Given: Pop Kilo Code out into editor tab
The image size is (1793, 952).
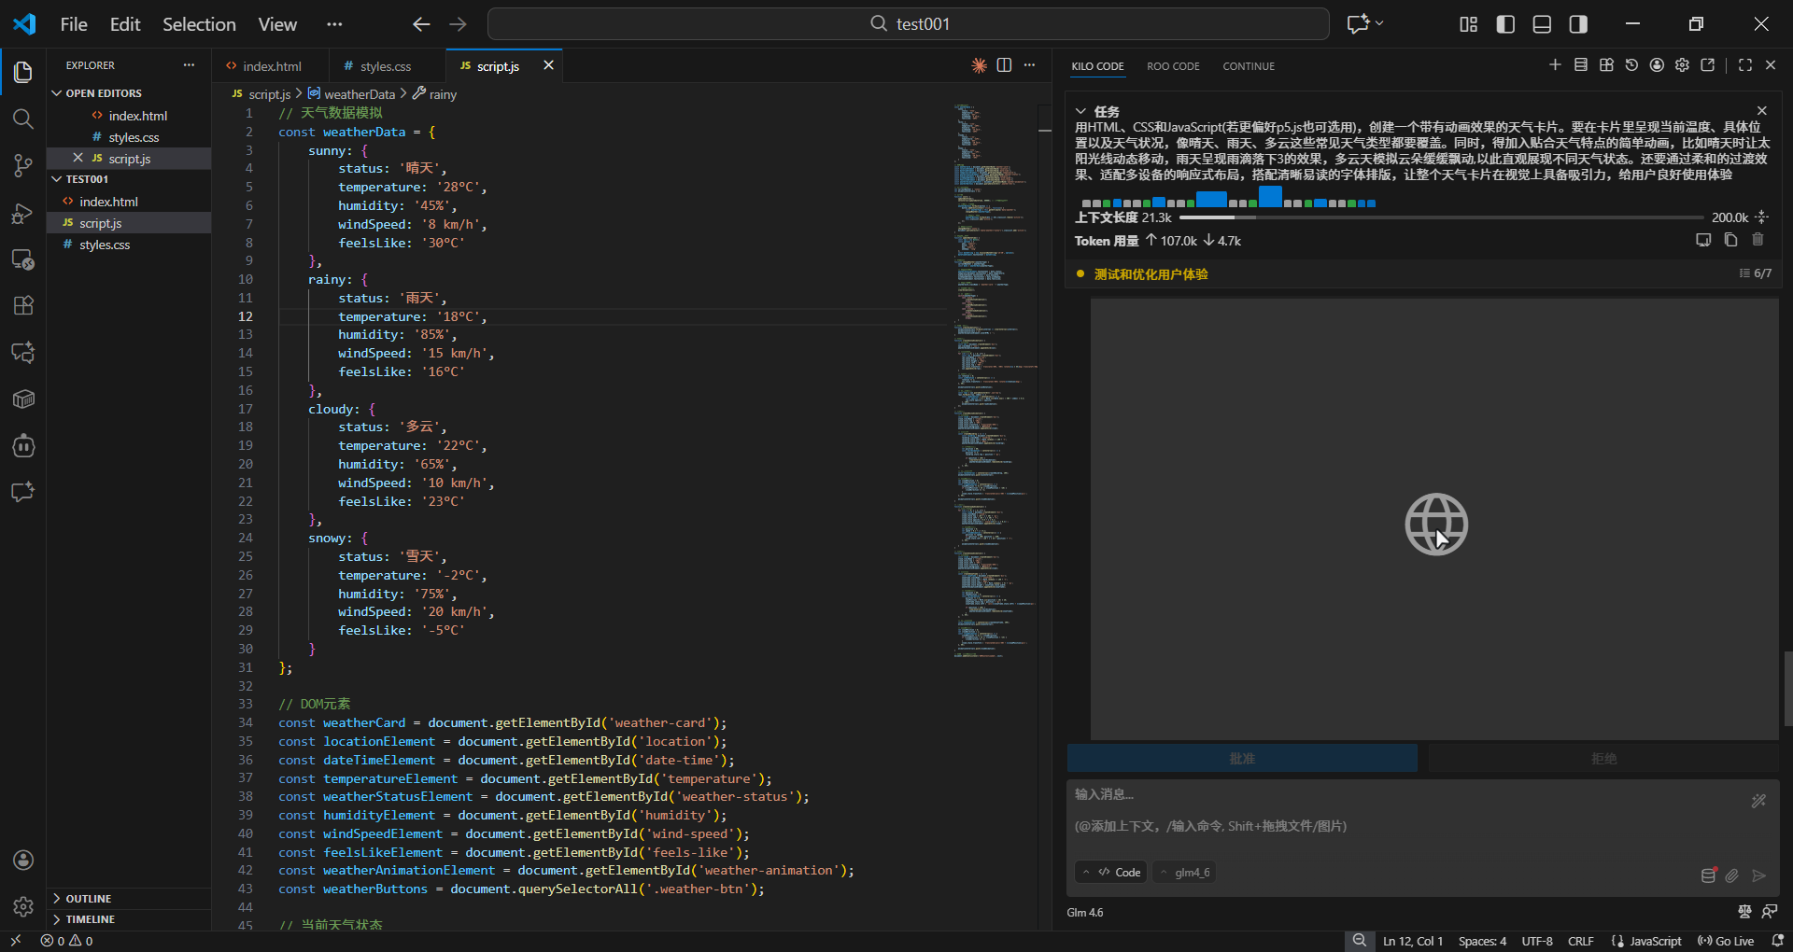Looking at the screenshot, I should coord(1708,65).
